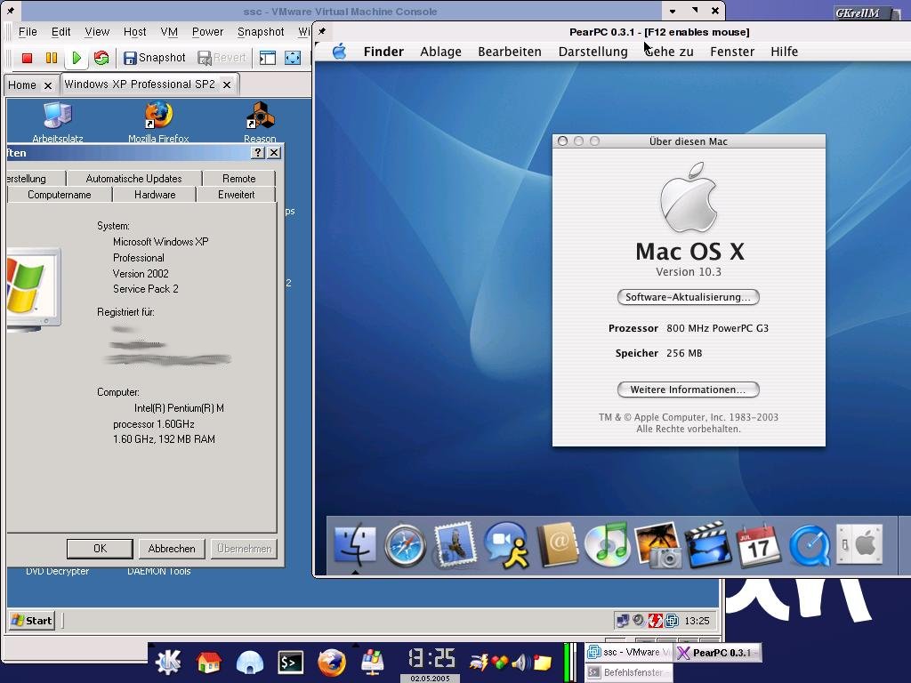Open iPhoto from the Dock

tap(657, 545)
